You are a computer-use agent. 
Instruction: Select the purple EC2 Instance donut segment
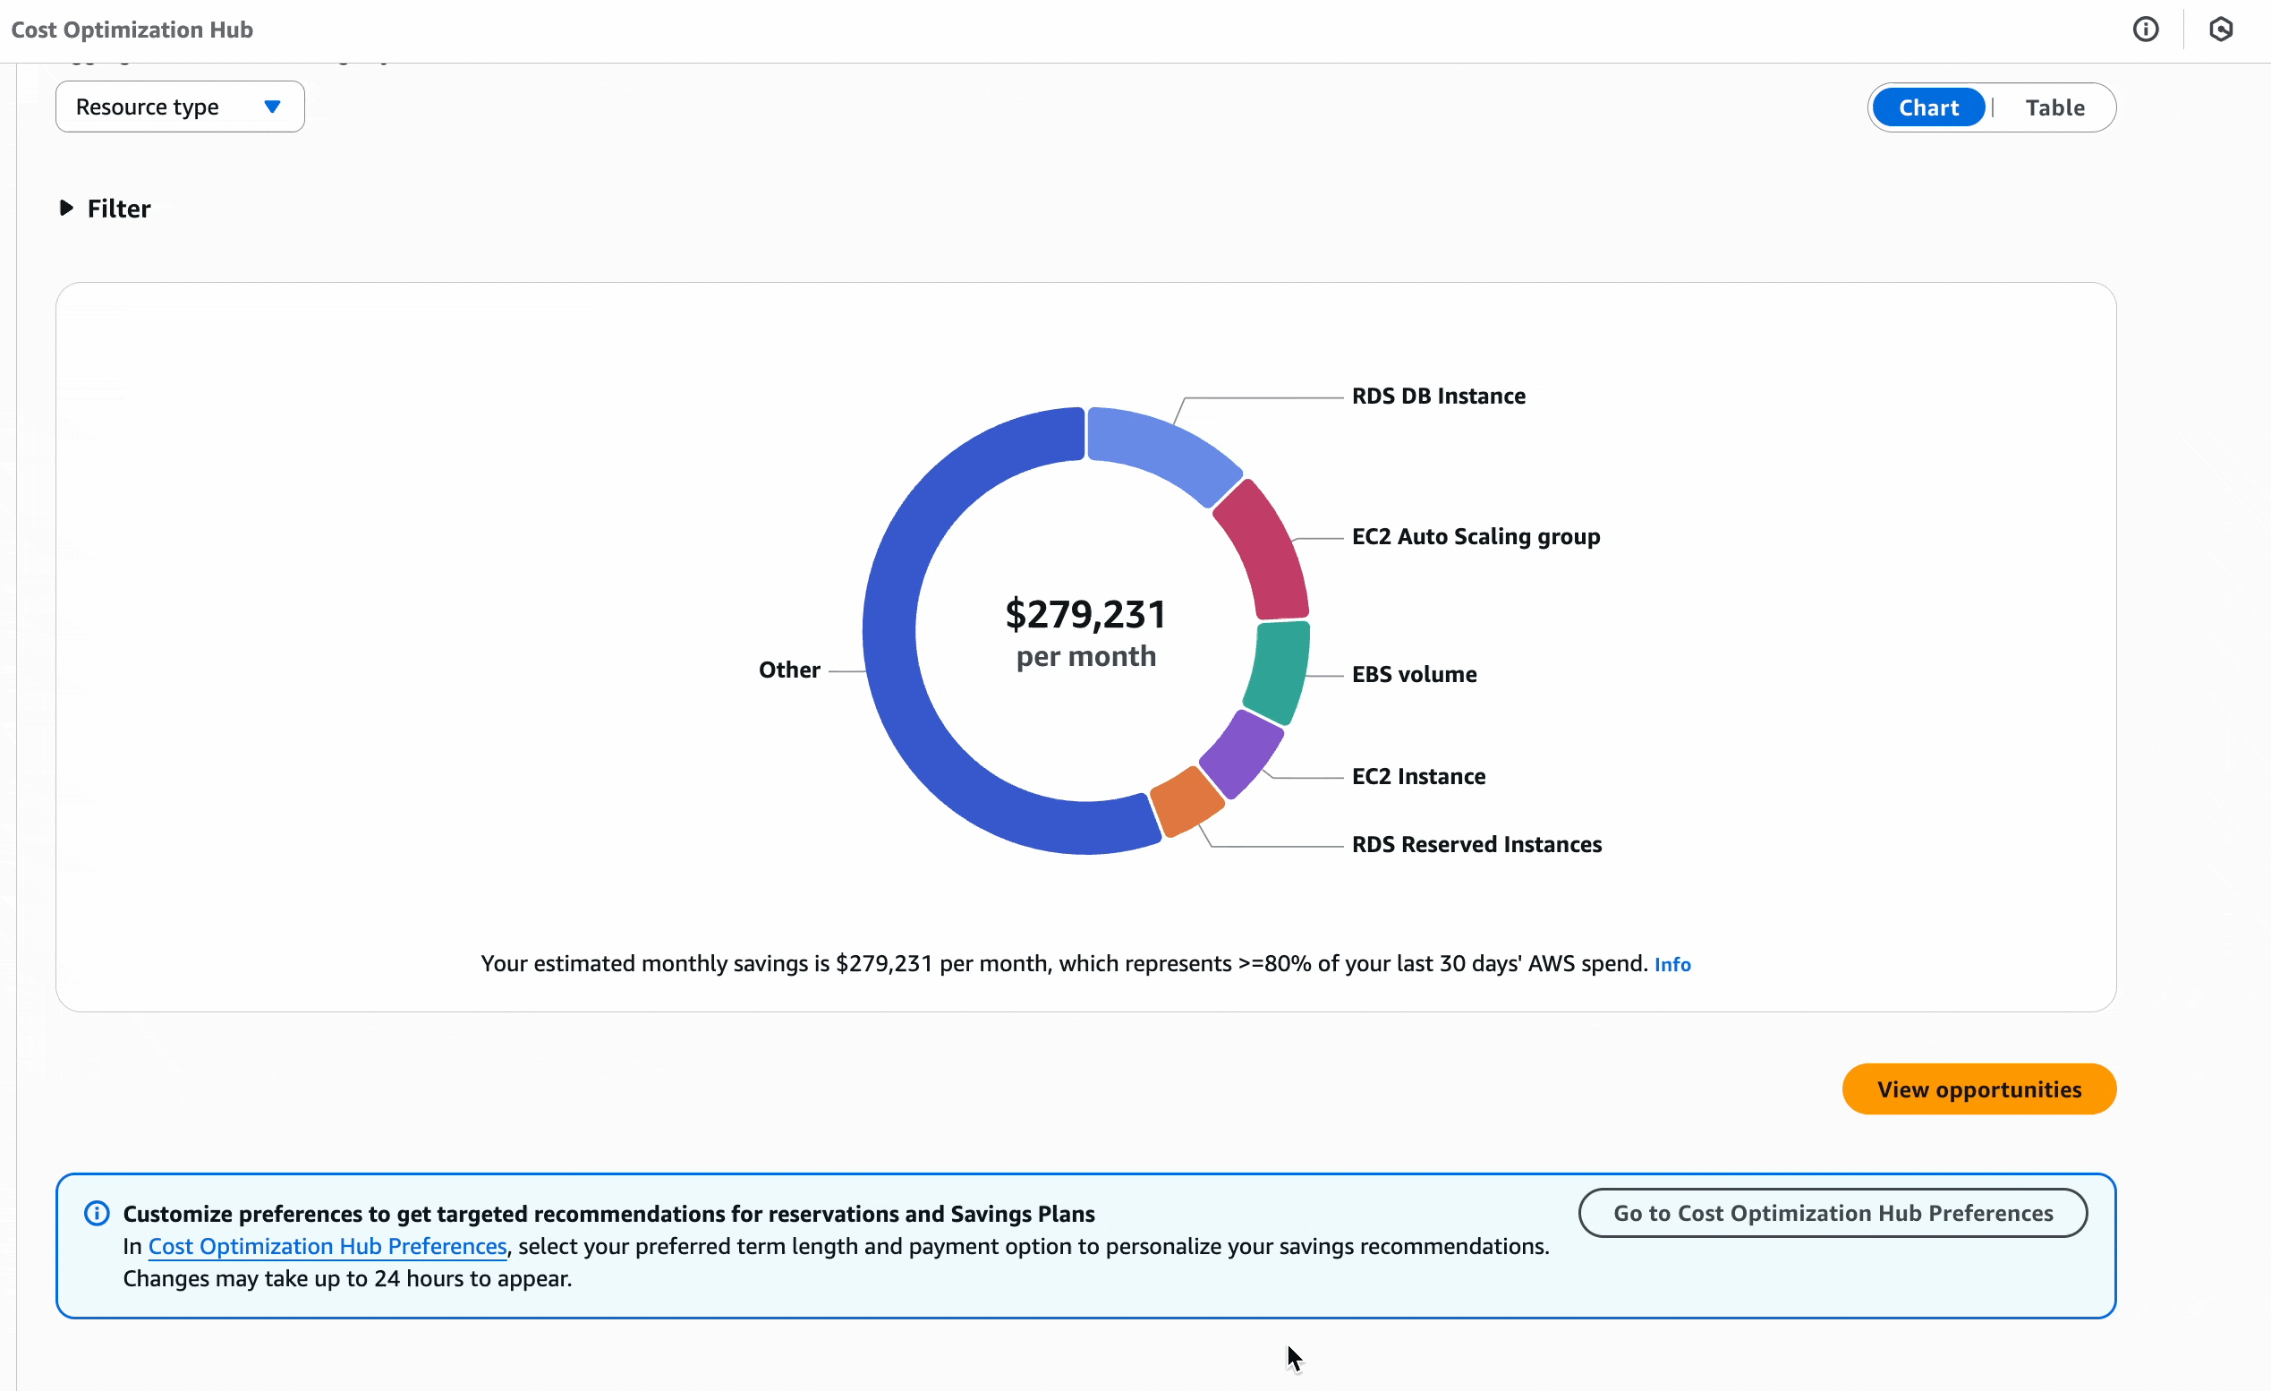point(1242,751)
